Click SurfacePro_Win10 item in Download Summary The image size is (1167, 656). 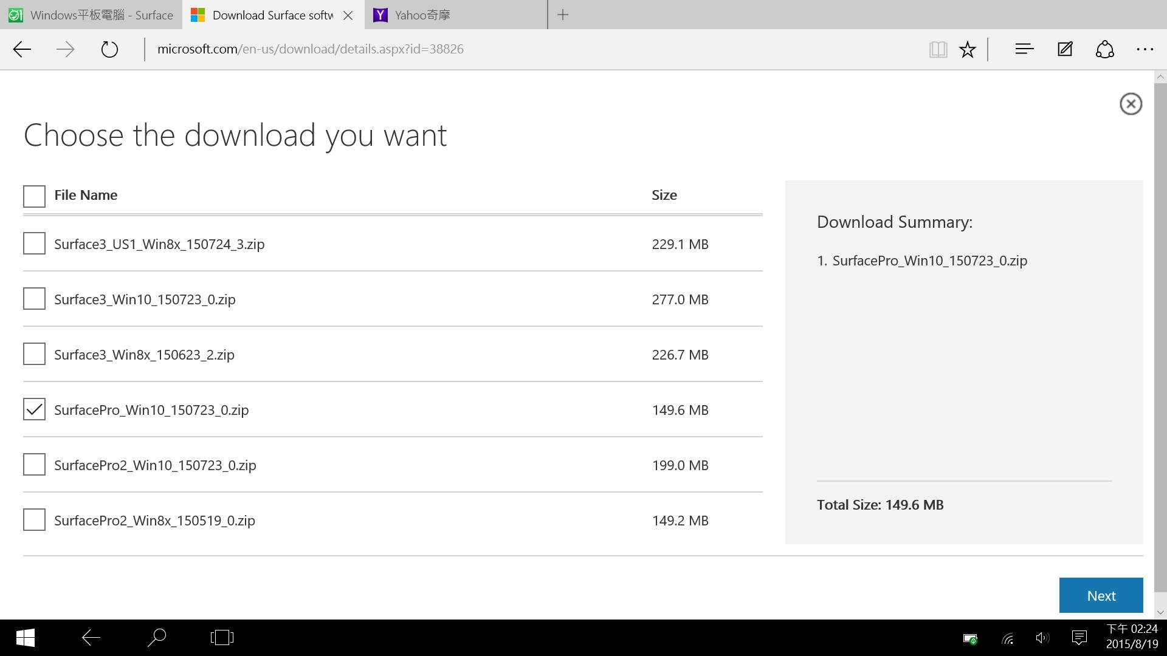point(929,261)
